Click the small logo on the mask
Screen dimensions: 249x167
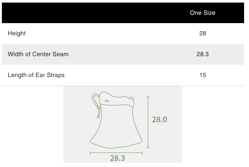point(107,101)
